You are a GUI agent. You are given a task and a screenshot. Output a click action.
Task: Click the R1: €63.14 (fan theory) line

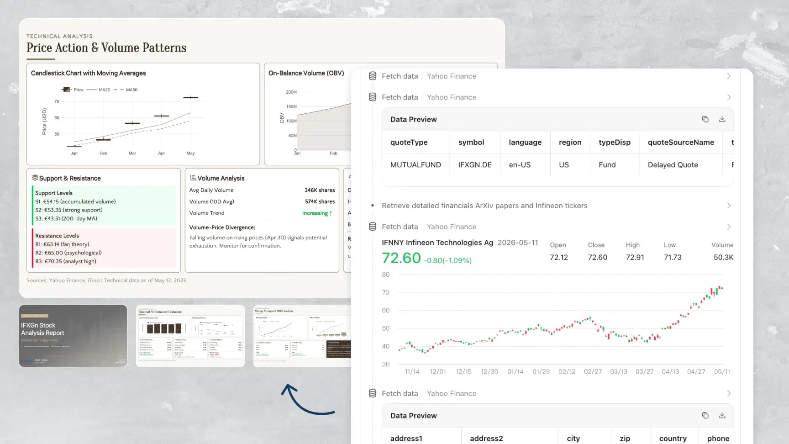[62, 244]
